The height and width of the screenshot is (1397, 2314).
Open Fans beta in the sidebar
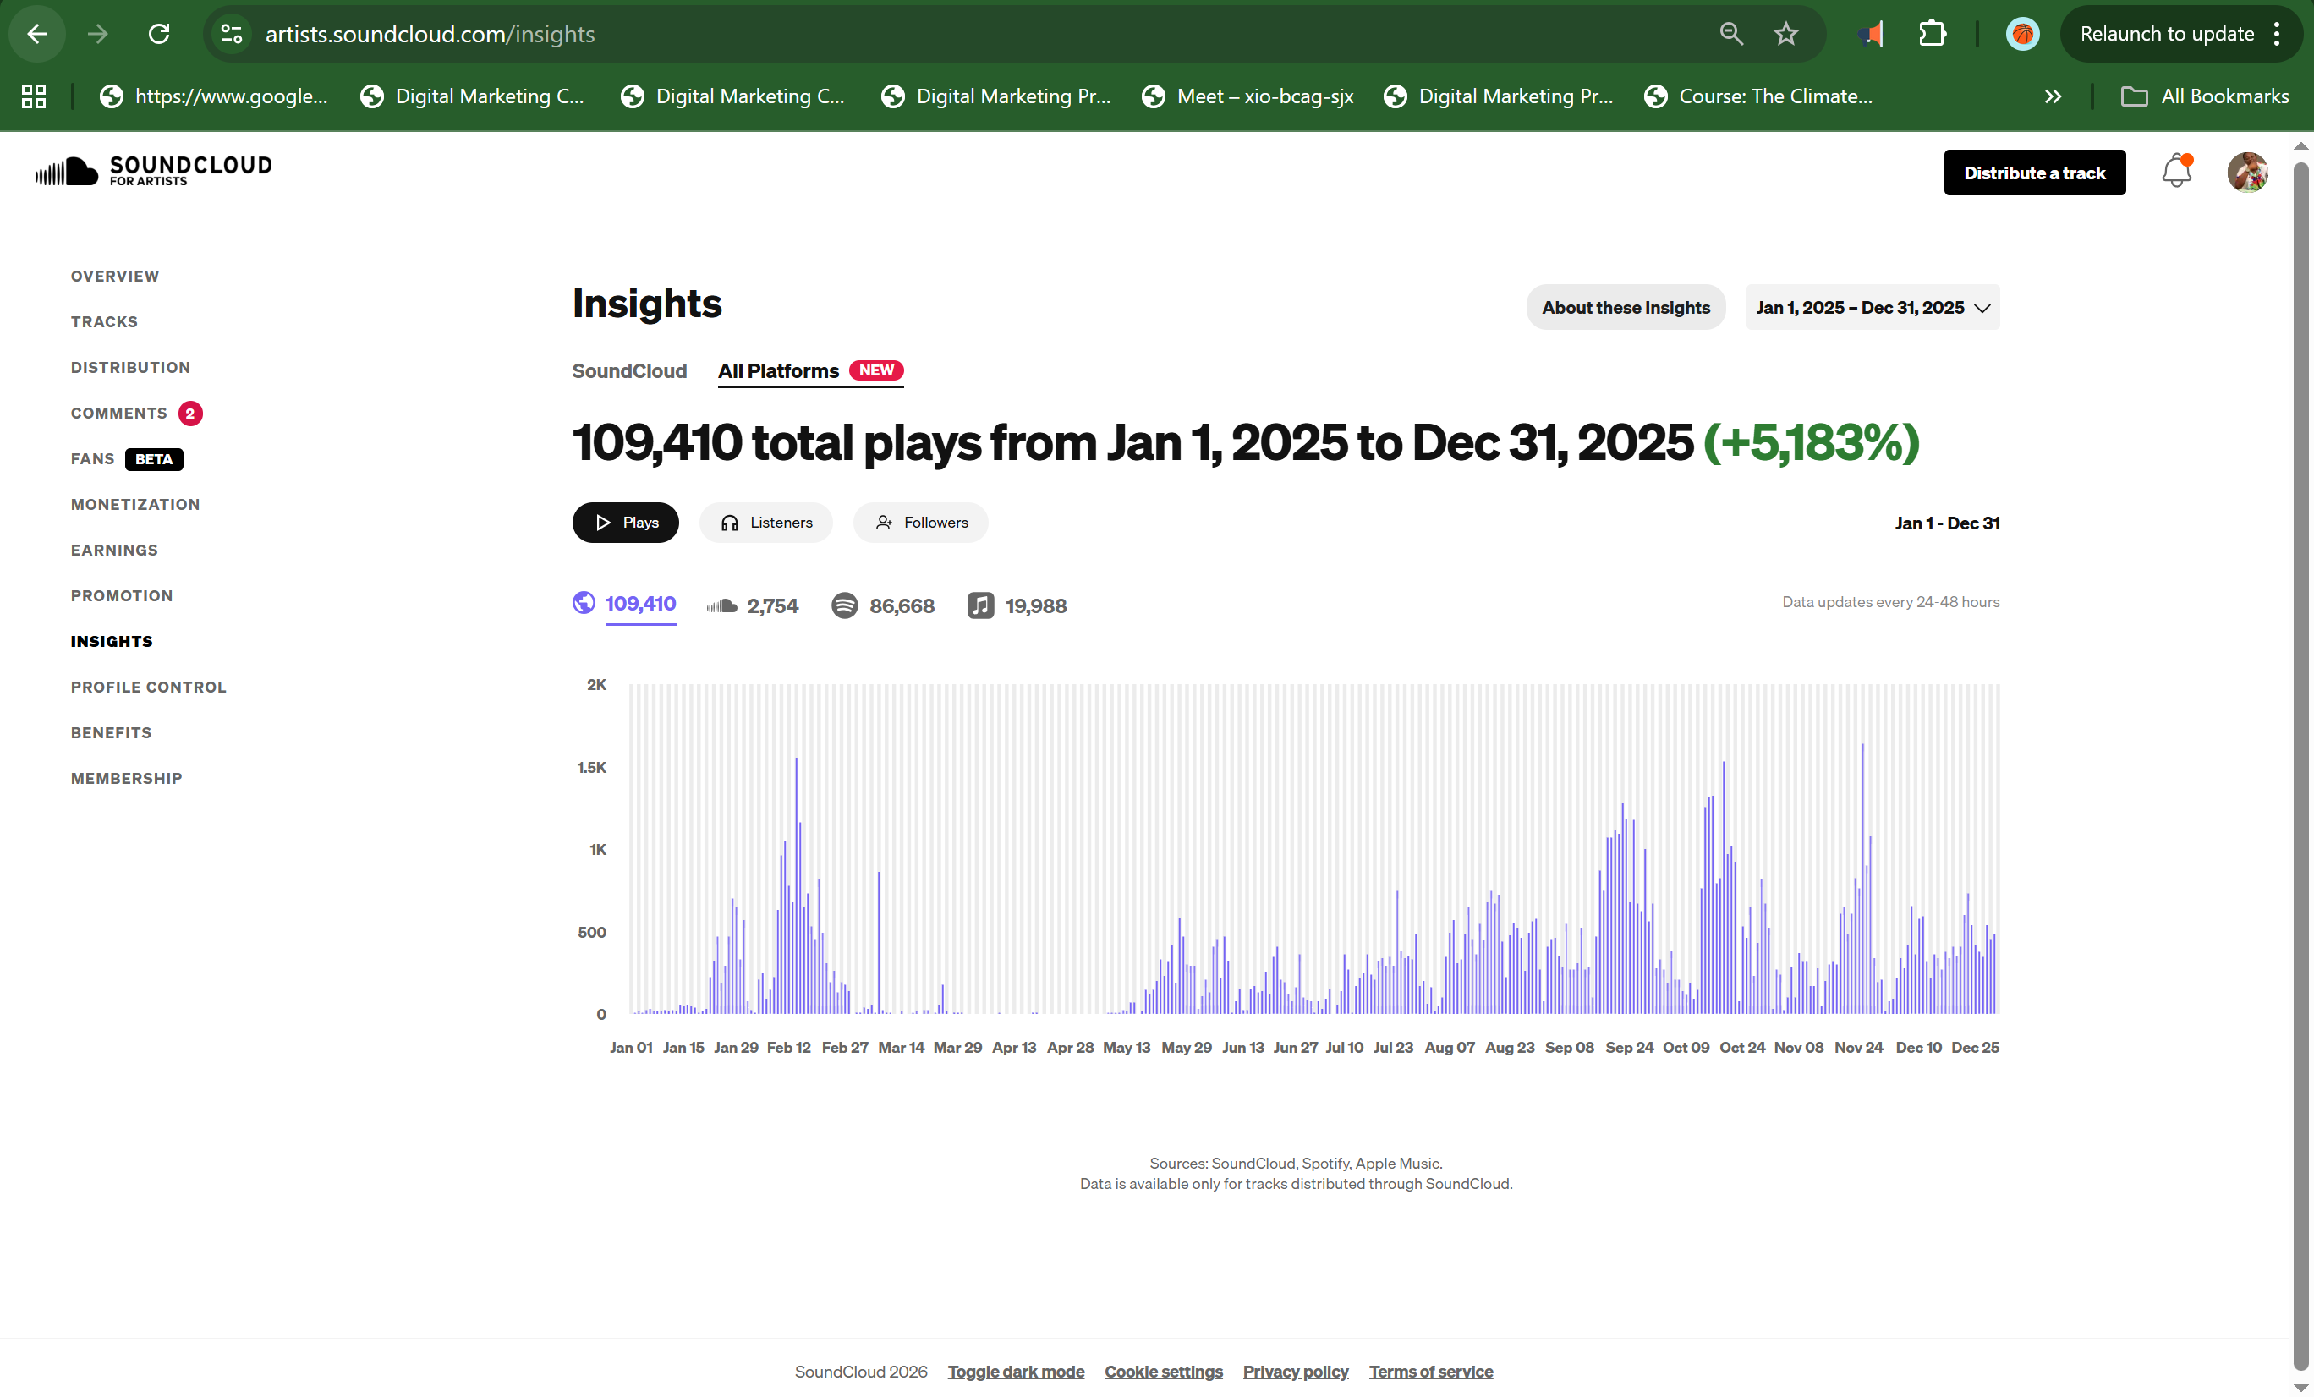[127, 459]
